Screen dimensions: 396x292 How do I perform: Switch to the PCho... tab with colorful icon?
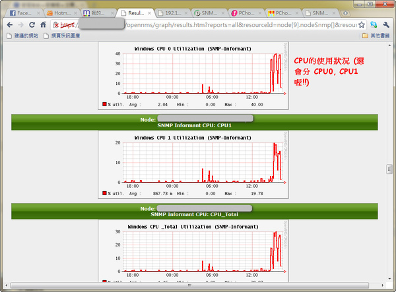click(x=282, y=13)
